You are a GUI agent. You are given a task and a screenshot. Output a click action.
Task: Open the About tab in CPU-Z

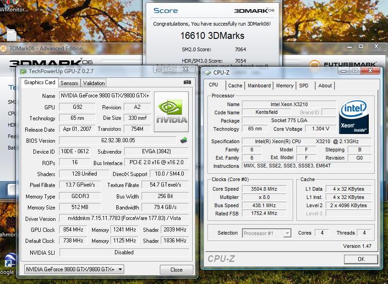click(x=325, y=86)
